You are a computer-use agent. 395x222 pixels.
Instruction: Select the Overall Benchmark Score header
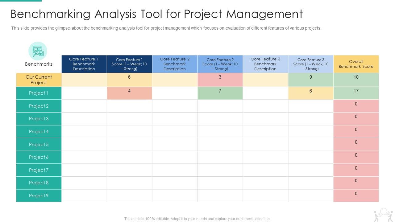point(356,64)
